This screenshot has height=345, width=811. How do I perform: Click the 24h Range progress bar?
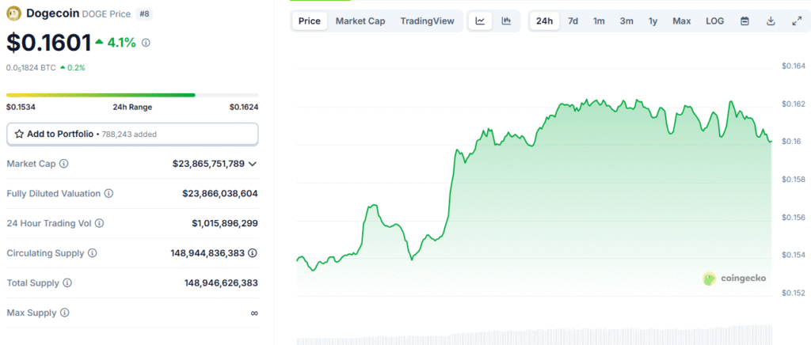(132, 95)
